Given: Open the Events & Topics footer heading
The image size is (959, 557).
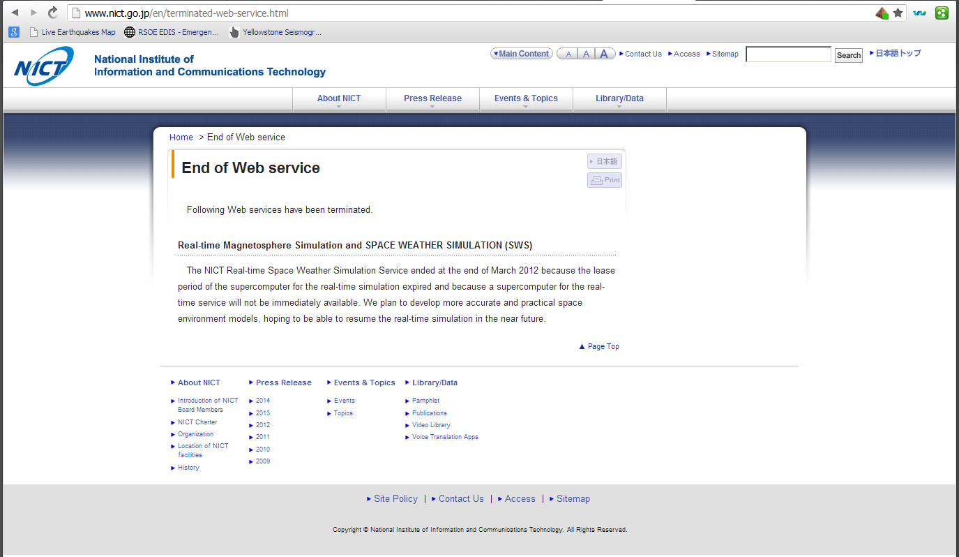Looking at the screenshot, I should click(365, 383).
